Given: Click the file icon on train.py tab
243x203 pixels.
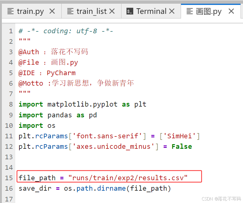Looking at the screenshot, I should (10, 11).
